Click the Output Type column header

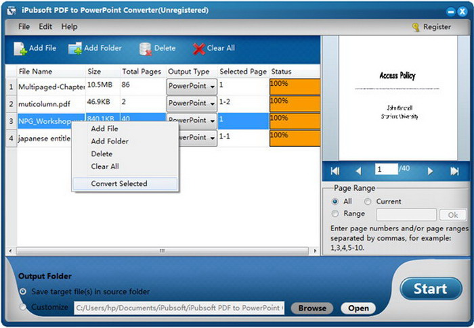click(x=192, y=72)
